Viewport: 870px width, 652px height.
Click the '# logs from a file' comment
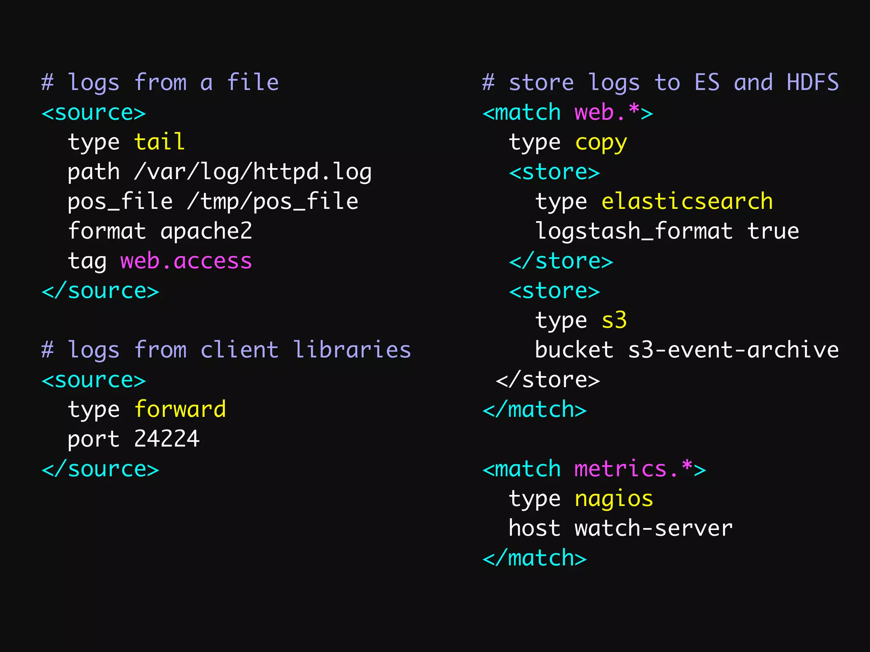pos(160,82)
